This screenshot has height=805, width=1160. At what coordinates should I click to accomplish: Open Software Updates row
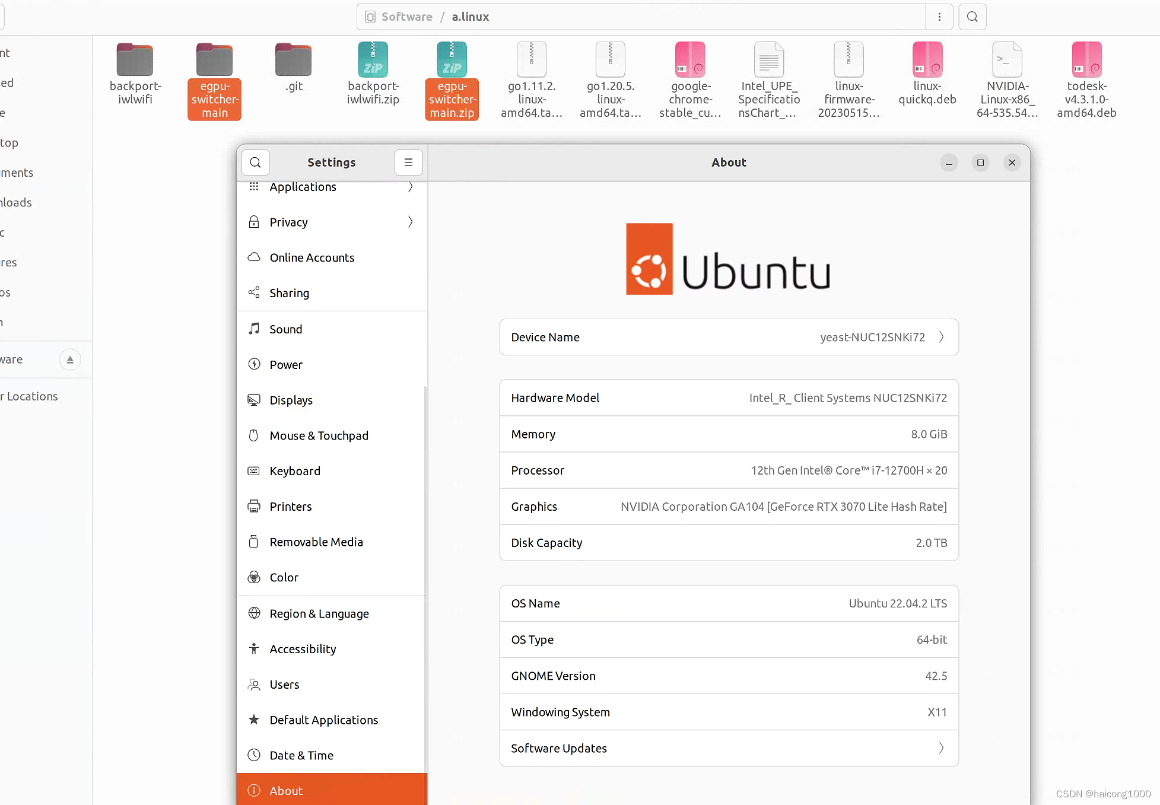click(729, 748)
